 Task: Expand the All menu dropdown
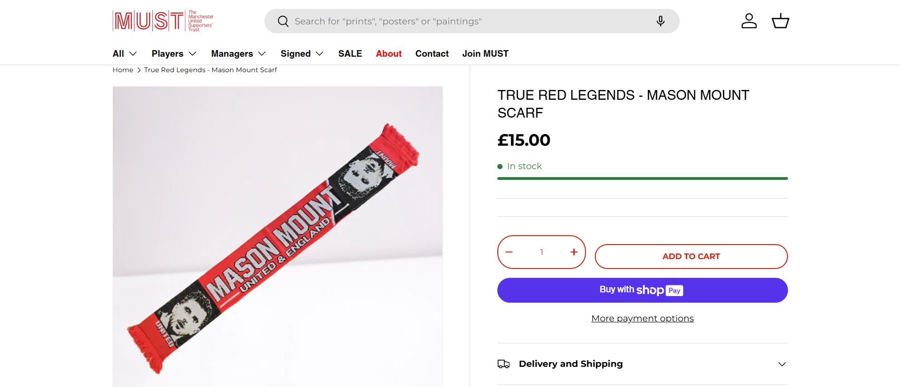pos(125,54)
